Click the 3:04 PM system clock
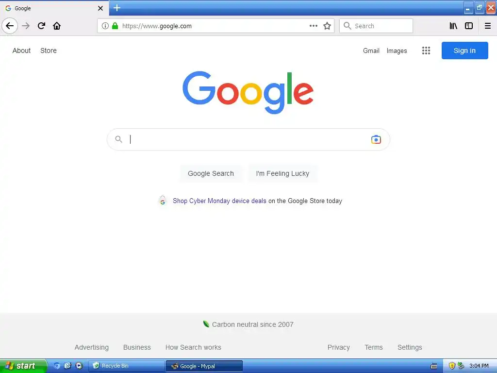497x373 pixels. tap(479, 366)
